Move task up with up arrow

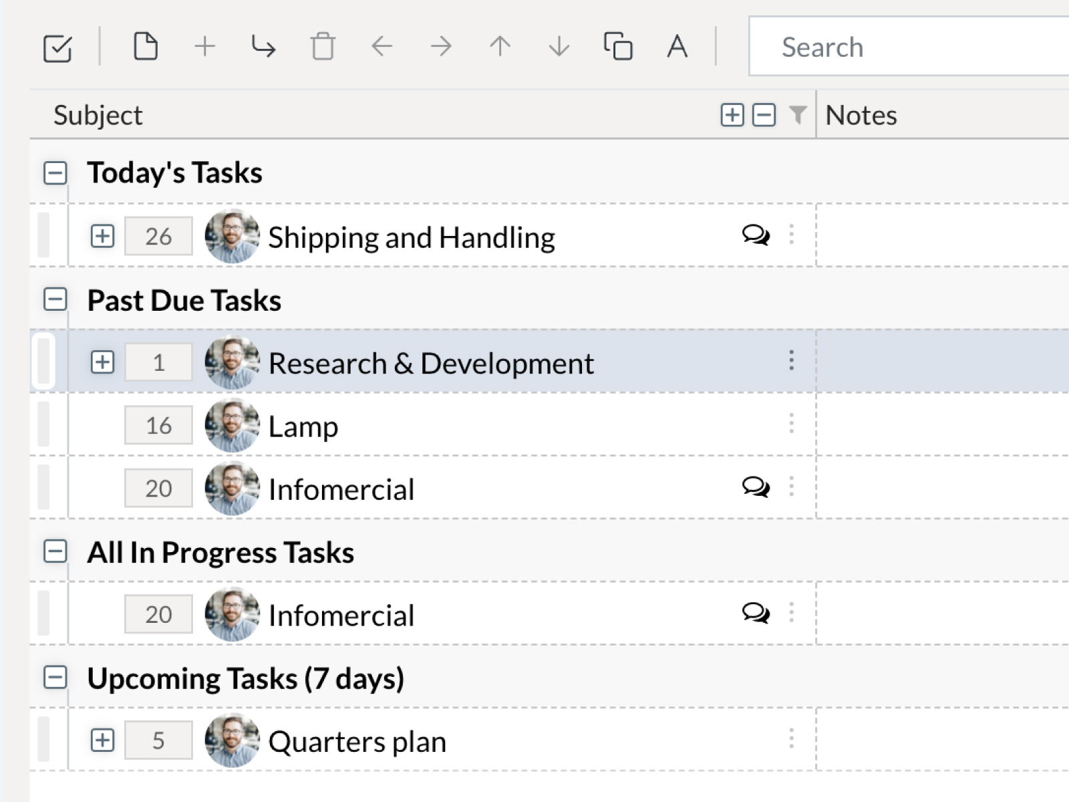pyautogui.click(x=500, y=47)
